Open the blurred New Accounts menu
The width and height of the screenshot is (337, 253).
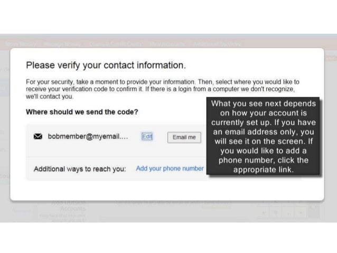(x=167, y=44)
